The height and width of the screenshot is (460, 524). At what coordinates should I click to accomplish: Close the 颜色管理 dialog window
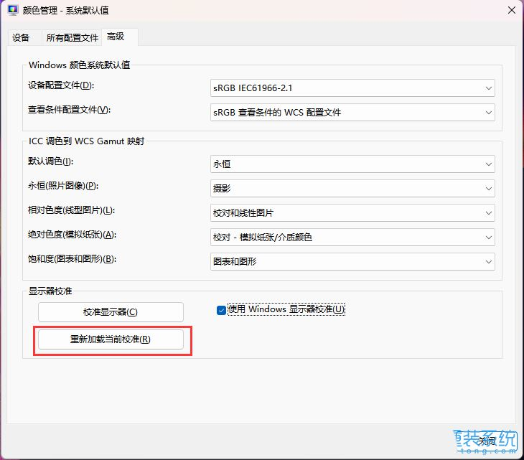pos(511,10)
